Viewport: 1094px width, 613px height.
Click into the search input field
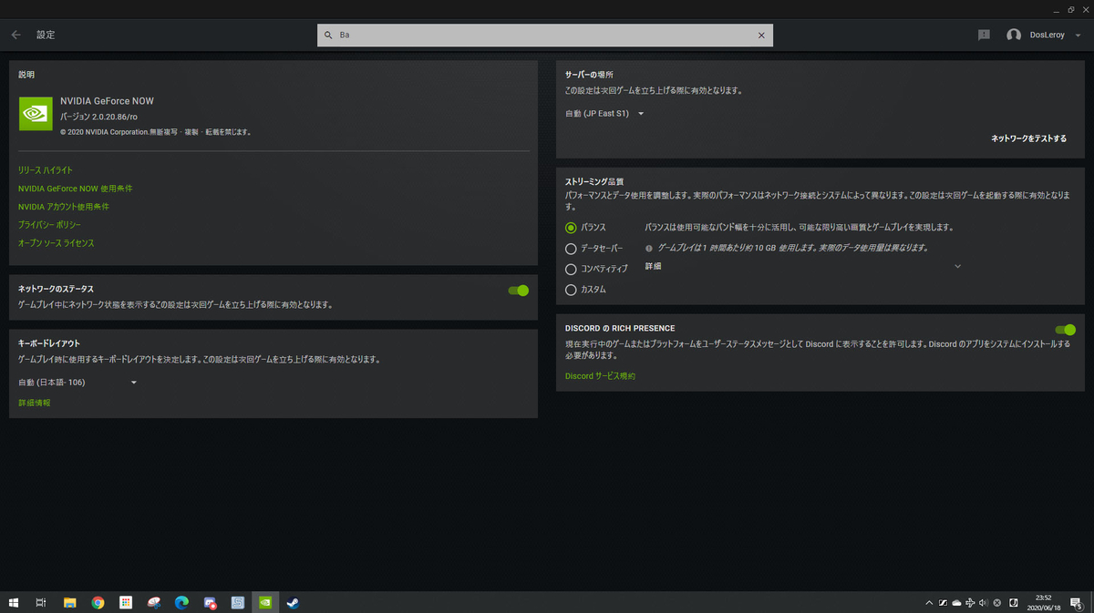pos(545,35)
